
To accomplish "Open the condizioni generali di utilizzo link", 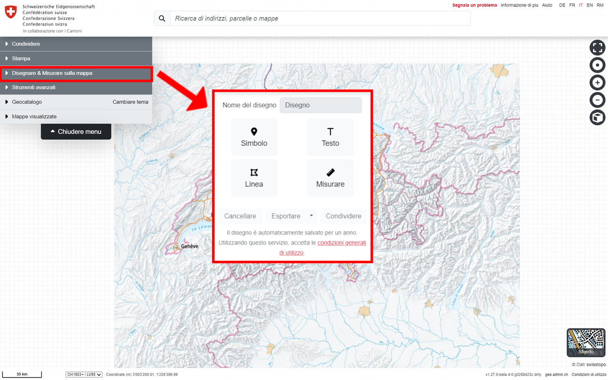I will pyautogui.click(x=341, y=243).
